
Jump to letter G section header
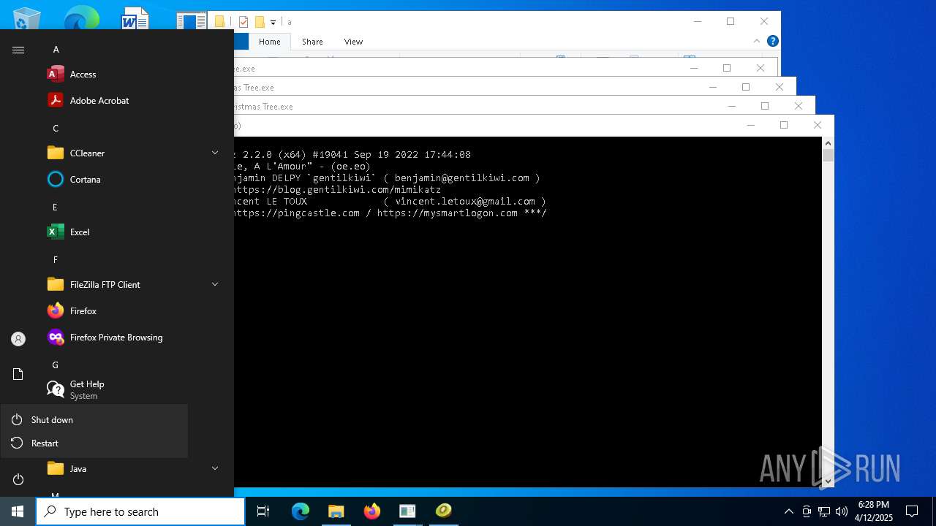coord(56,365)
